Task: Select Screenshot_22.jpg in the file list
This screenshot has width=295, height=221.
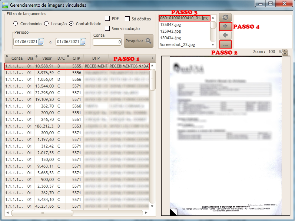Action: click(x=177, y=44)
